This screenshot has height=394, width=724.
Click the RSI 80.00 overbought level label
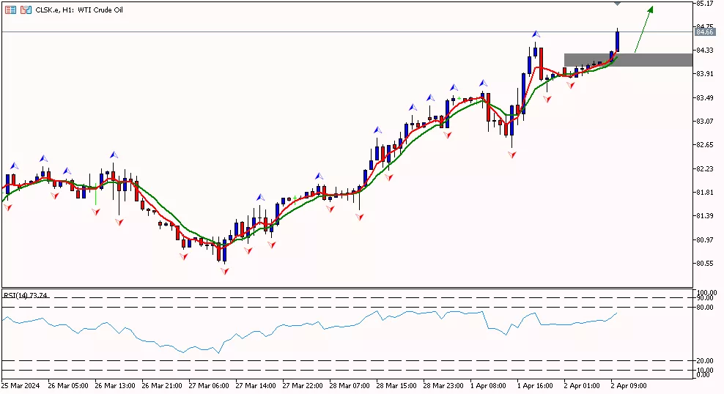point(705,307)
